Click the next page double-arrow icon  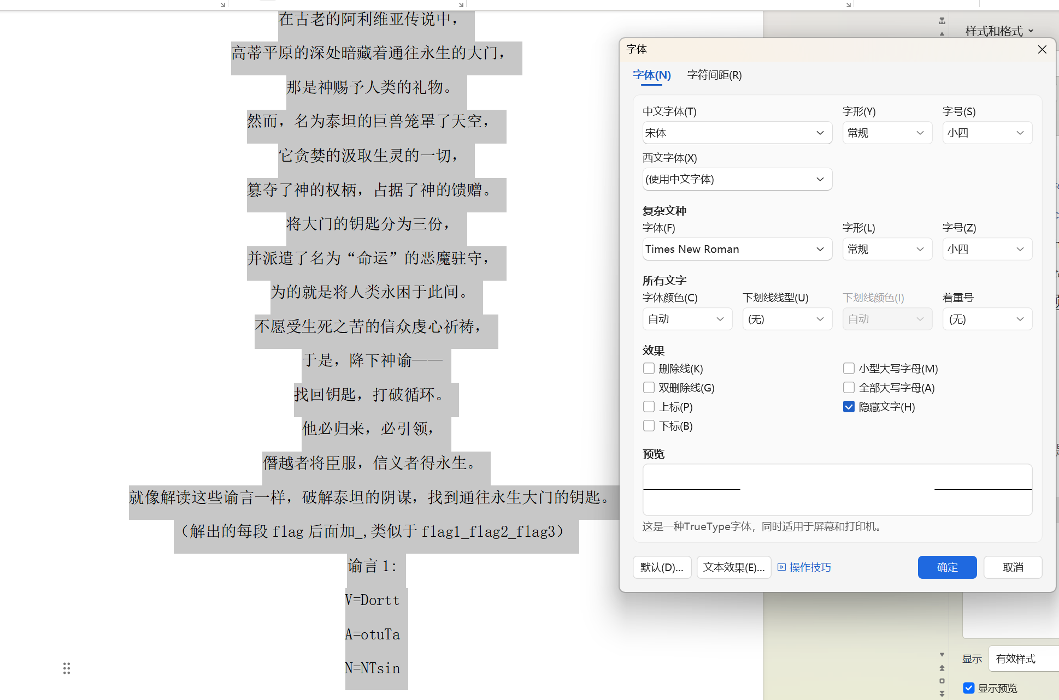pyautogui.click(x=942, y=693)
